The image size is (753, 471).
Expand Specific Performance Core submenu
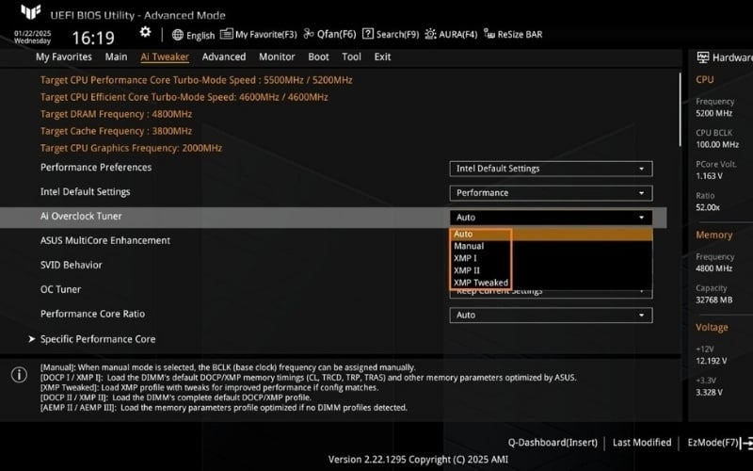(98, 339)
